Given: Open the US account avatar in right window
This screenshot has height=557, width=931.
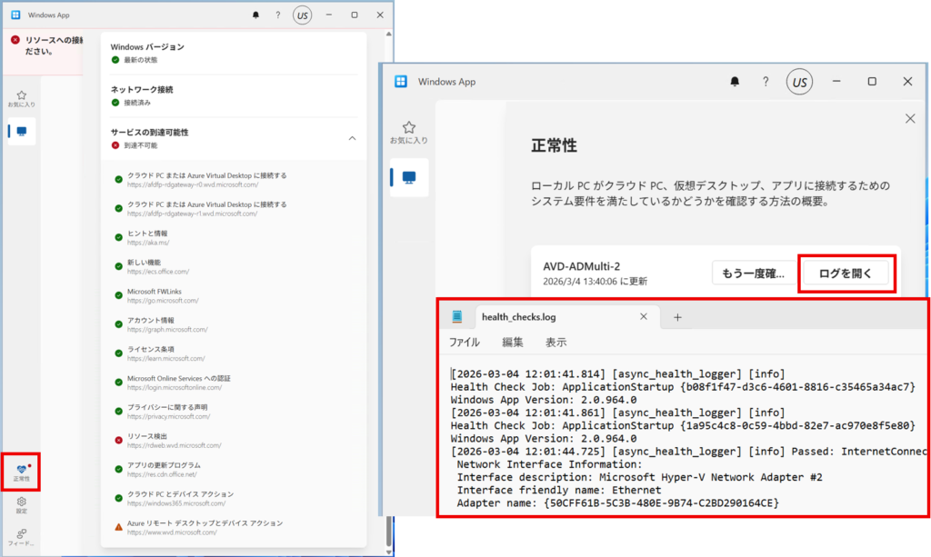Looking at the screenshot, I should pos(799,82).
